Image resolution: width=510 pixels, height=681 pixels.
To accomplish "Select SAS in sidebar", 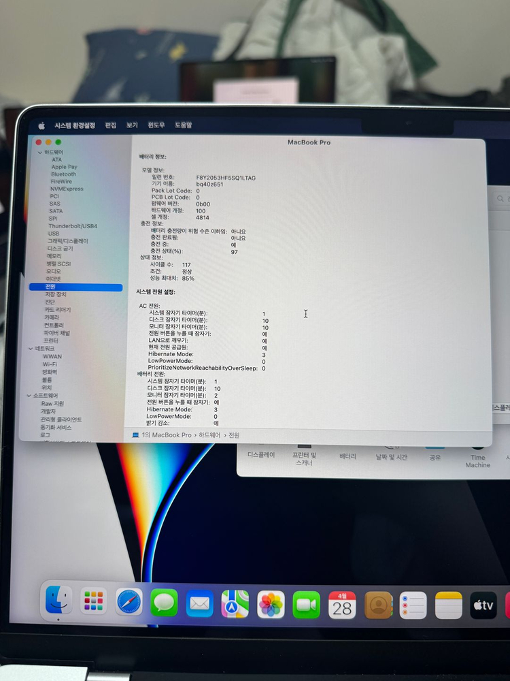I will tap(54, 204).
